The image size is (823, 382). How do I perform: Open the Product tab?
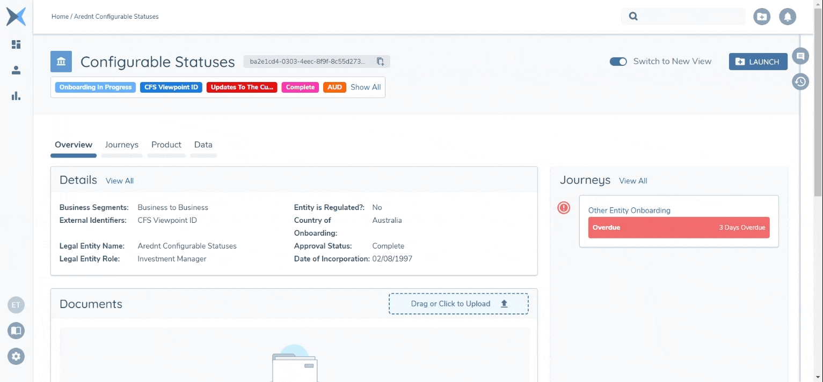click(166, 145)
